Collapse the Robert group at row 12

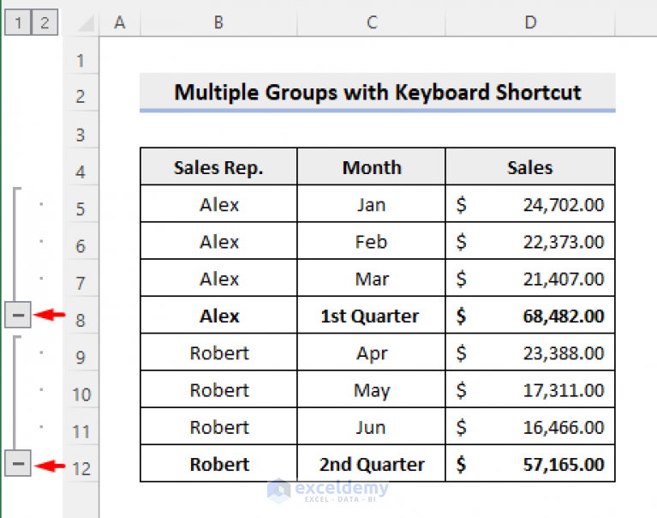point(18,464)
